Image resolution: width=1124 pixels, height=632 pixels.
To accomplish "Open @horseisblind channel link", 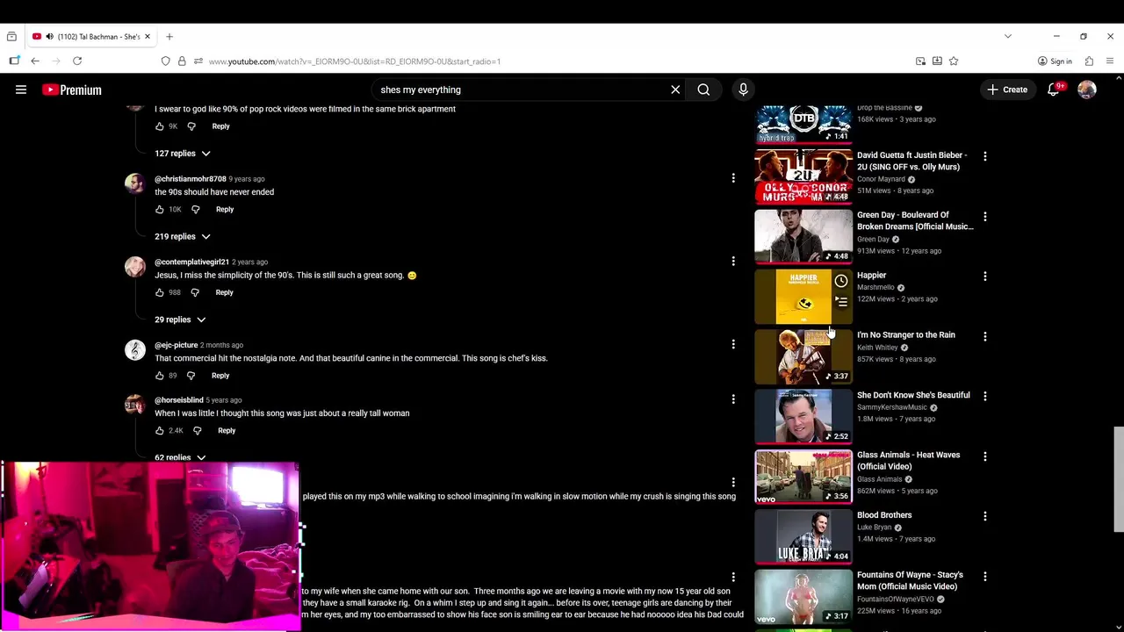I will (179, 400).
